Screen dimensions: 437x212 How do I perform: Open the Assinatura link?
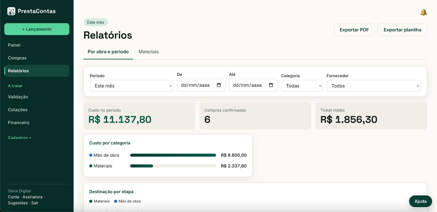point(33,197)
